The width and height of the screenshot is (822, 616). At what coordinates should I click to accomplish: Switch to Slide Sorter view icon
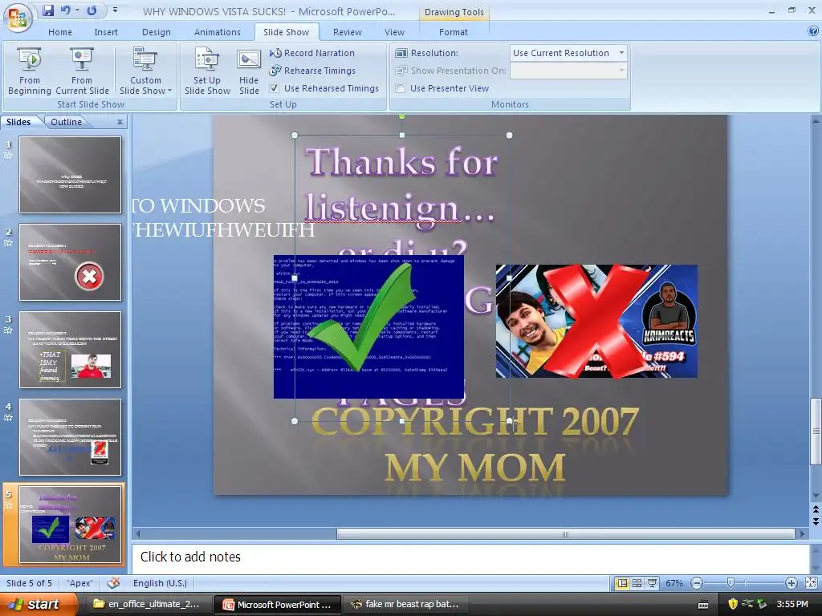click(637, 583)
